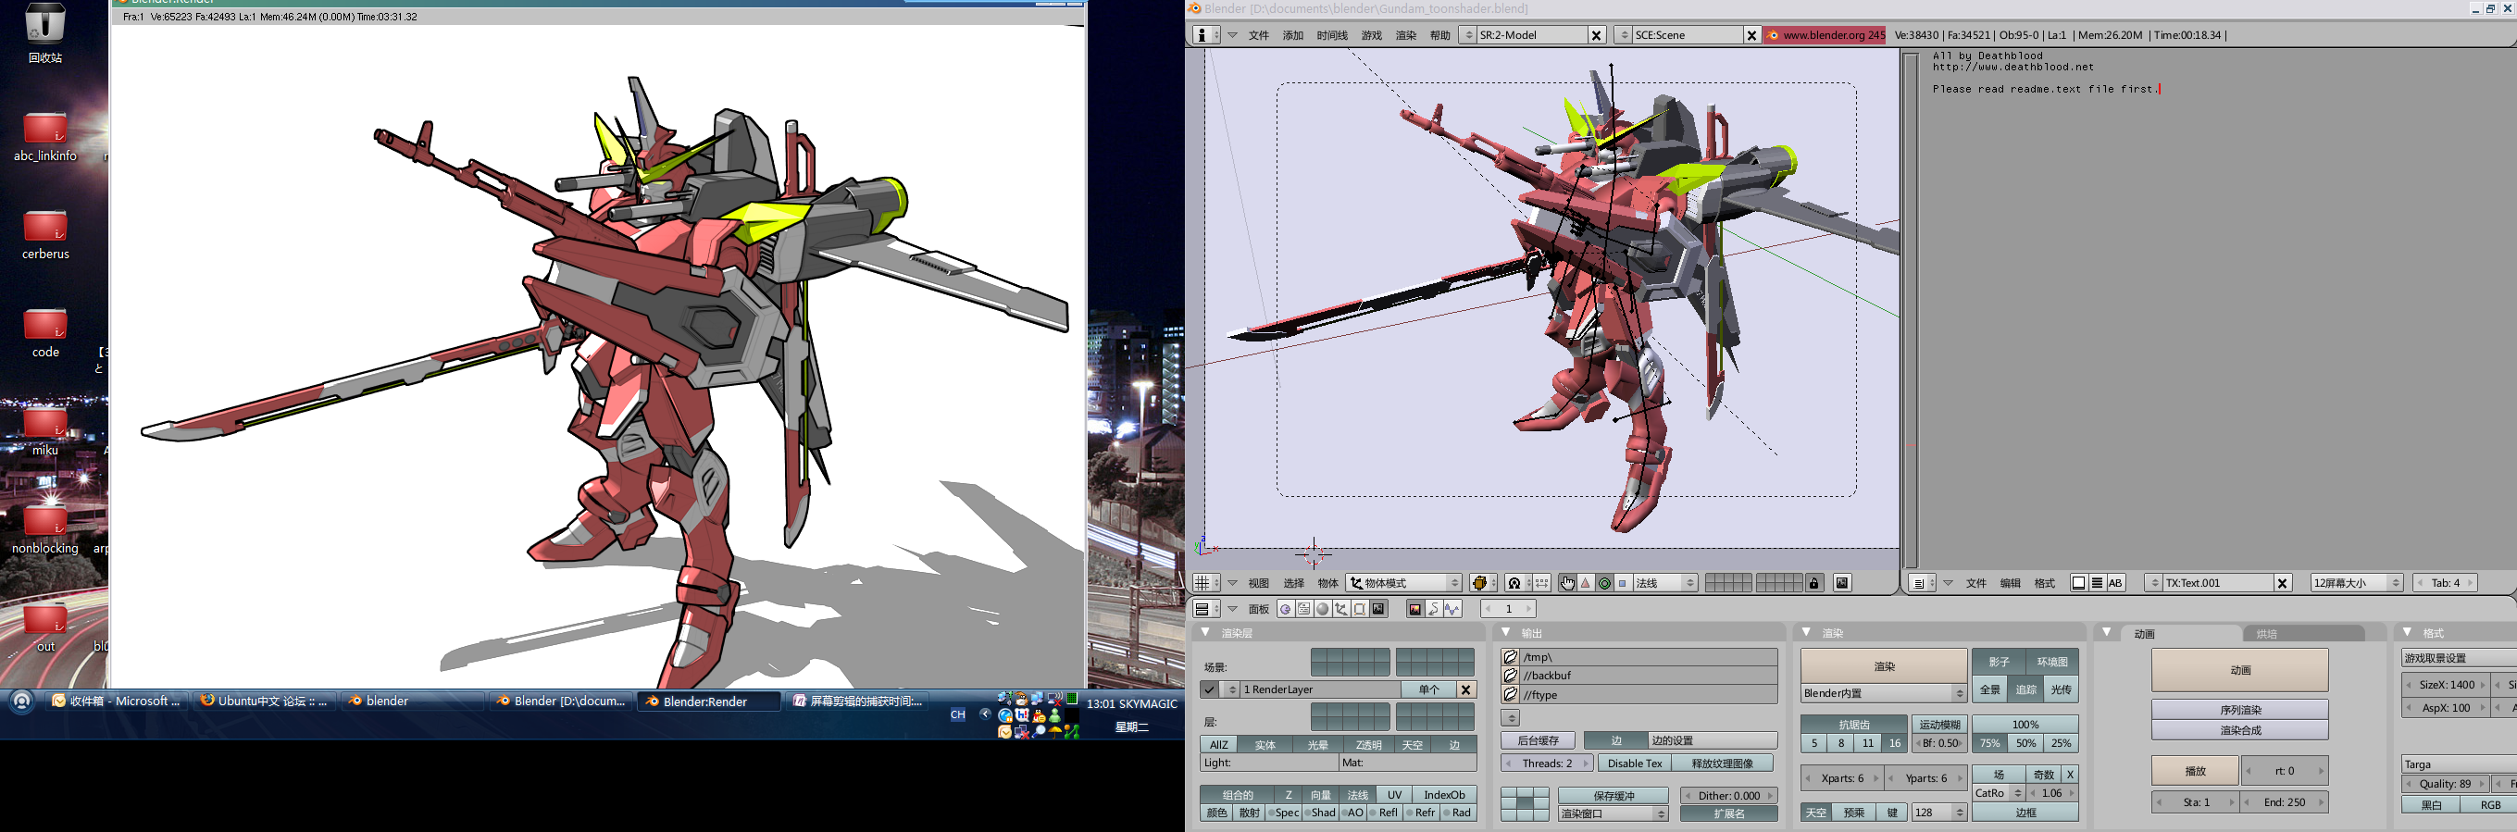Image resolution: width=2517 pixels, height=832 pixels.
Task: Click the 播放 play button
Action: tap(2195, 771)
